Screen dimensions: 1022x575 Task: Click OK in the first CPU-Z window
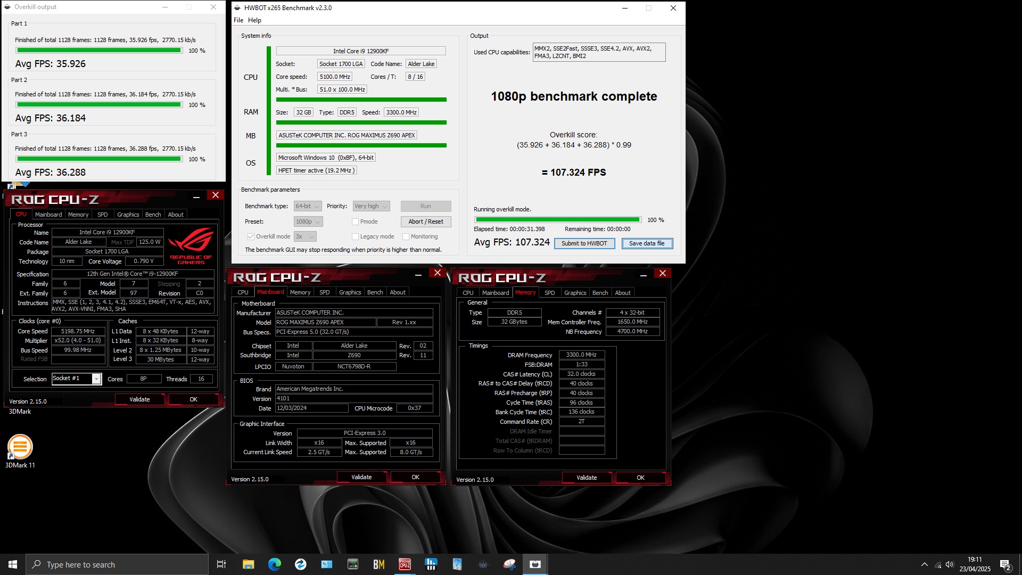click(193, 400)
